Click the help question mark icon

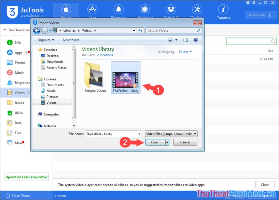(x=196, y=40)
